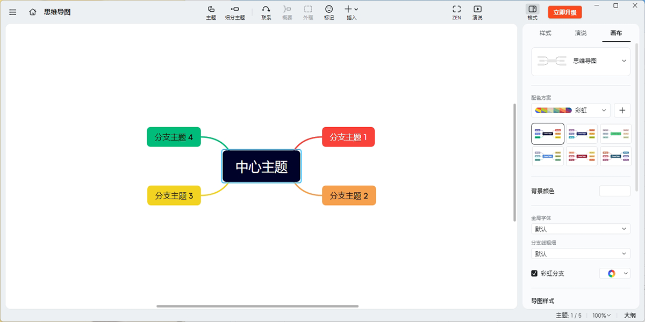The height and width of the screenshot is (322, 645).
Task: Add a relationship with 联系 tool
Action: pos(266,12)
